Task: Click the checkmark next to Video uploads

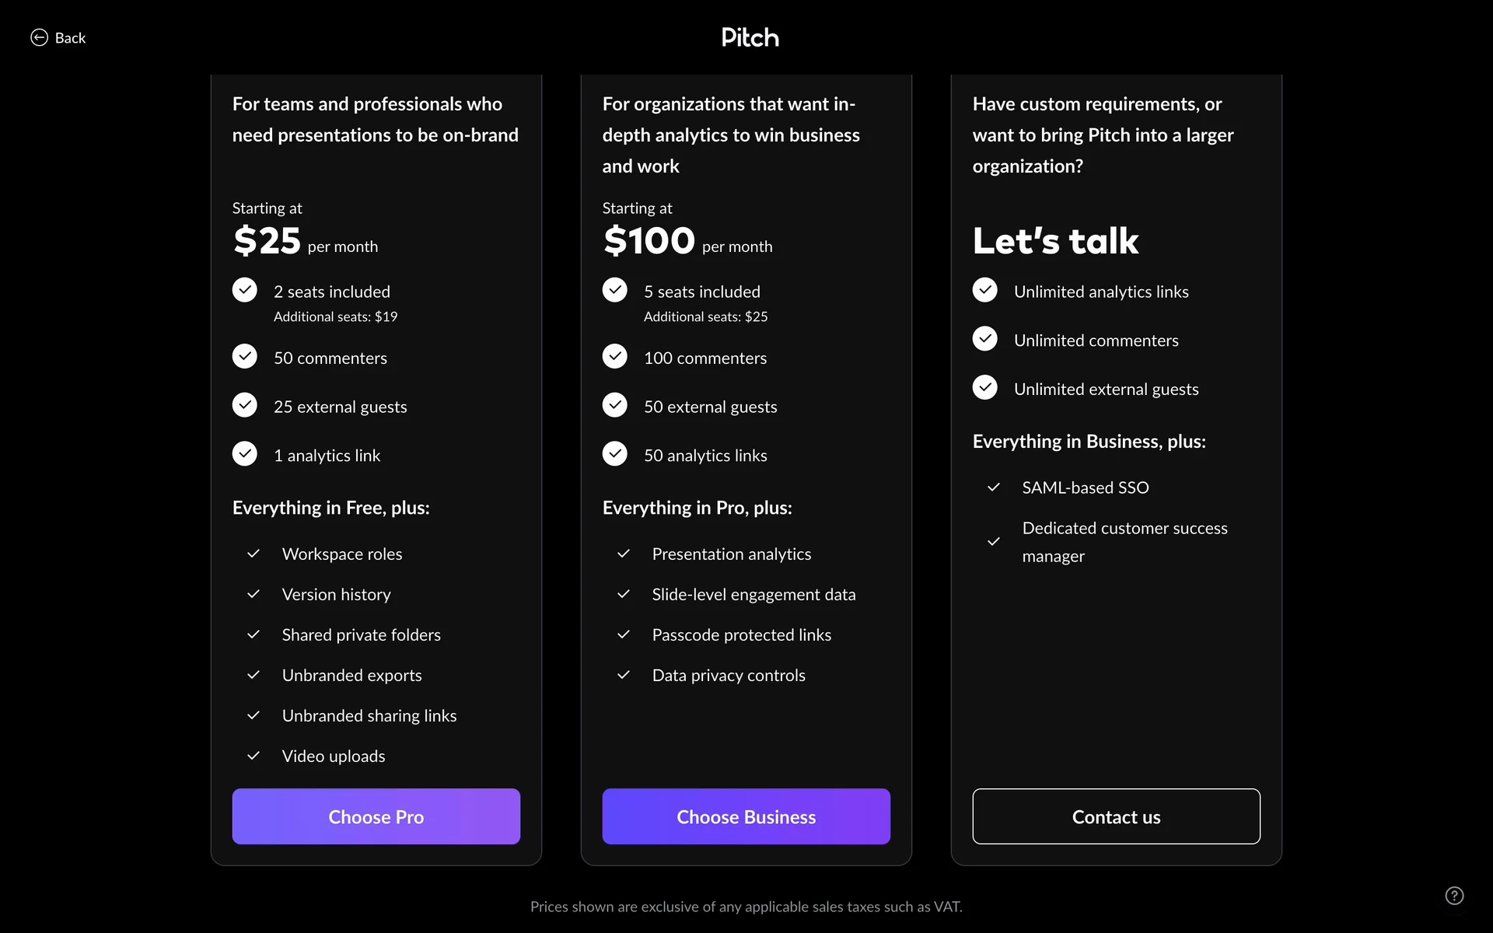Action: pos(253,756)
